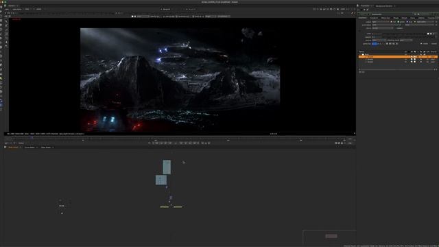
Task: Select the highlighted orange Brush layer row
Action: point(398,57)
